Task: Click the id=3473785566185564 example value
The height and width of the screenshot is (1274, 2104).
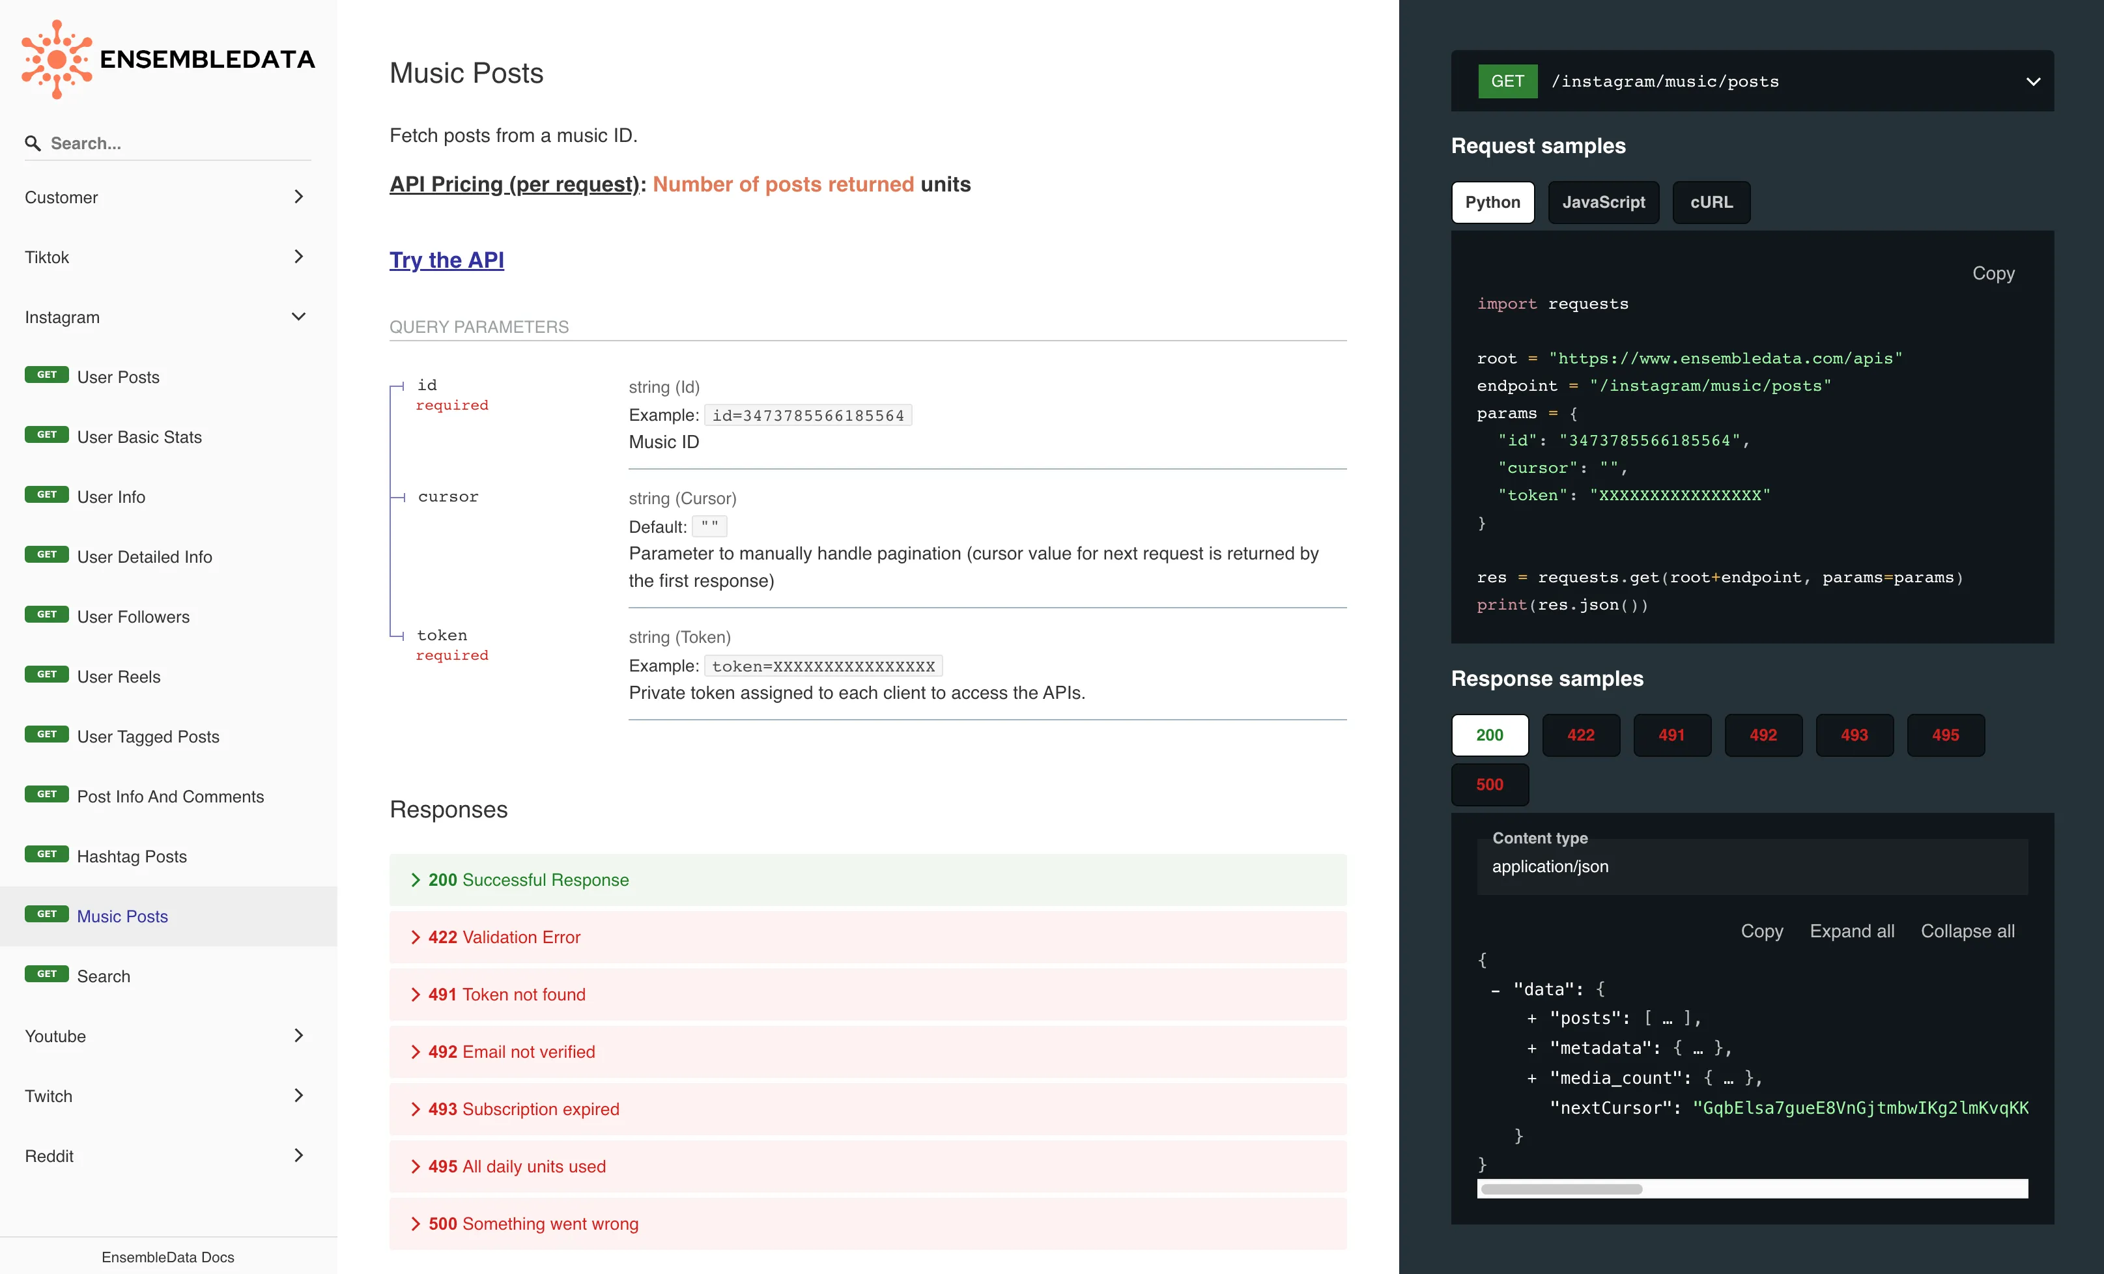Action: coord(808,416)
